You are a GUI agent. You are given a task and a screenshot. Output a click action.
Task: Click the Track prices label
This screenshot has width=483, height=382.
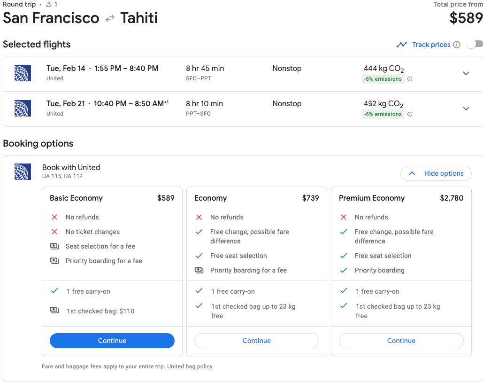pos(431,45)
